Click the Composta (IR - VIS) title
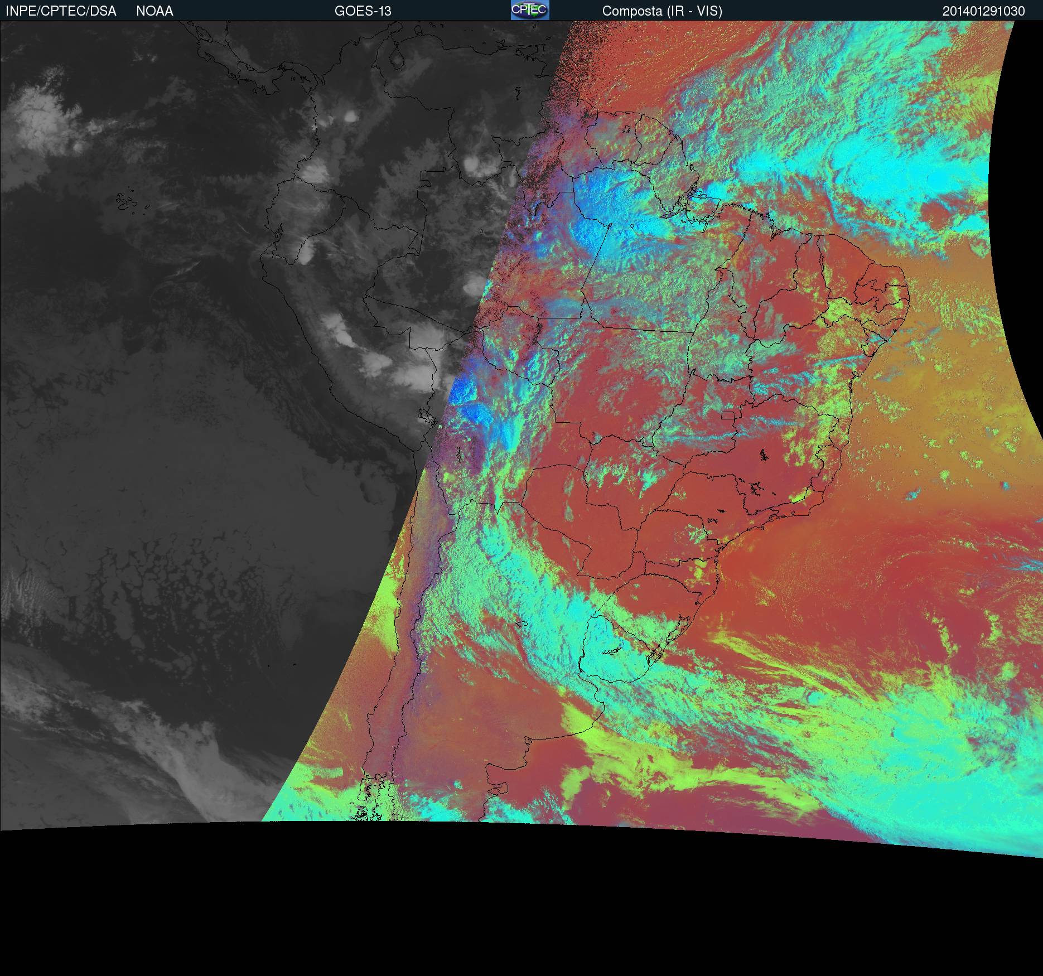This screenshot has width=1043, height=976. (662, 11)
